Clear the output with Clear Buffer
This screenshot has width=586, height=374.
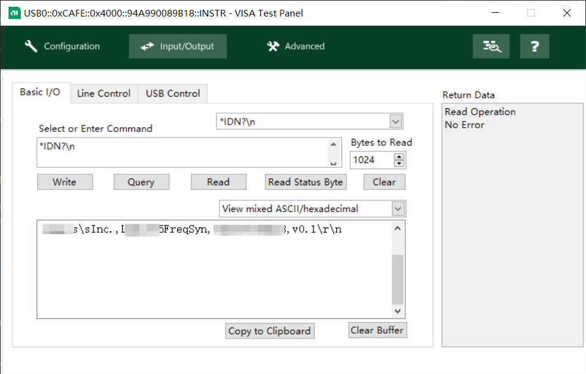[x=377, y=331]
